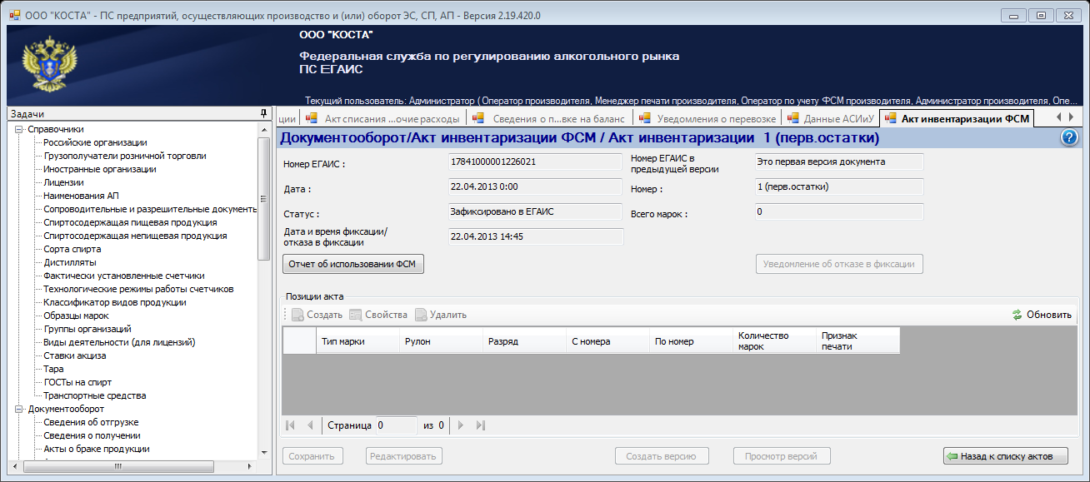Open Образцы марок in tree
The height and width of the screenshot is (482, 1090).
point(77,316)
